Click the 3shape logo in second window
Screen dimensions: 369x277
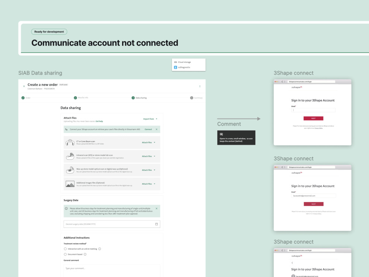click(x=297, y=173)
